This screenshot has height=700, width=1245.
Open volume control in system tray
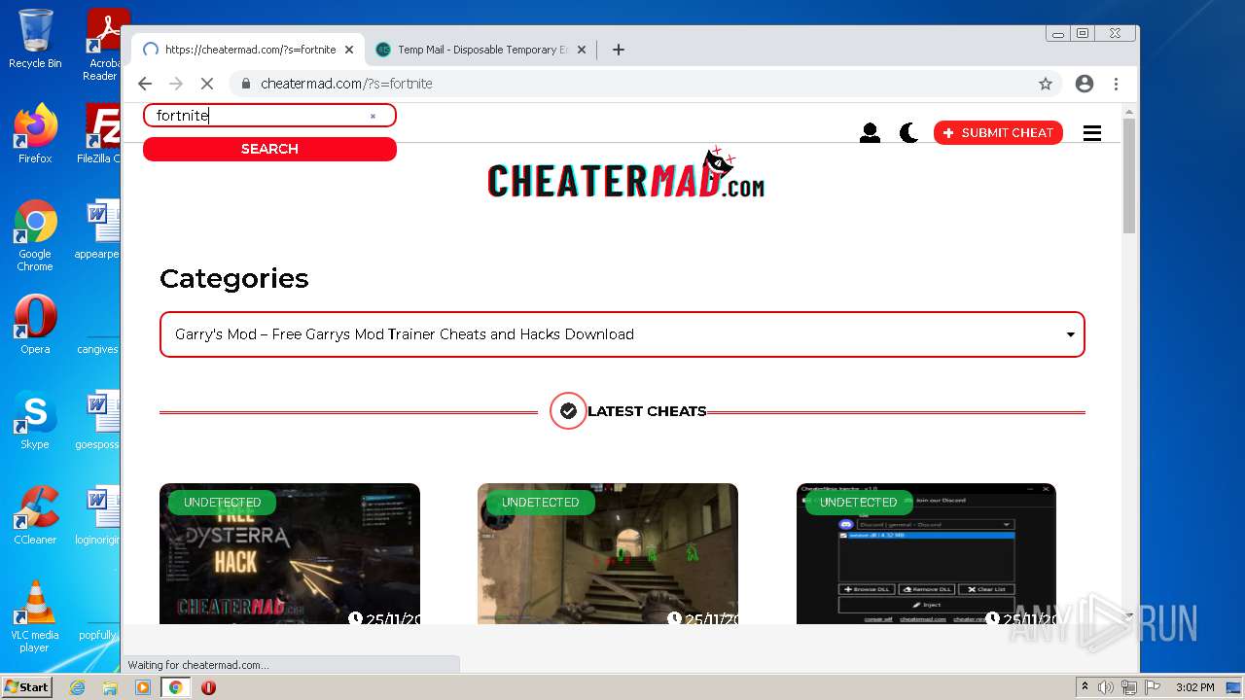1106,687
